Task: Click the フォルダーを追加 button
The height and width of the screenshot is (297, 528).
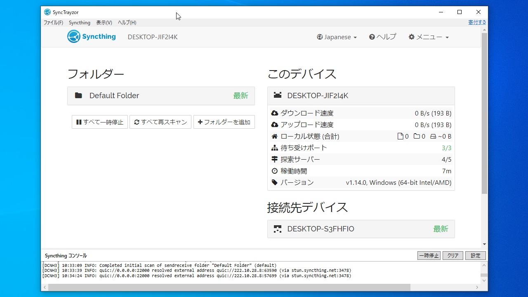Action: click(x=224, y=122)
